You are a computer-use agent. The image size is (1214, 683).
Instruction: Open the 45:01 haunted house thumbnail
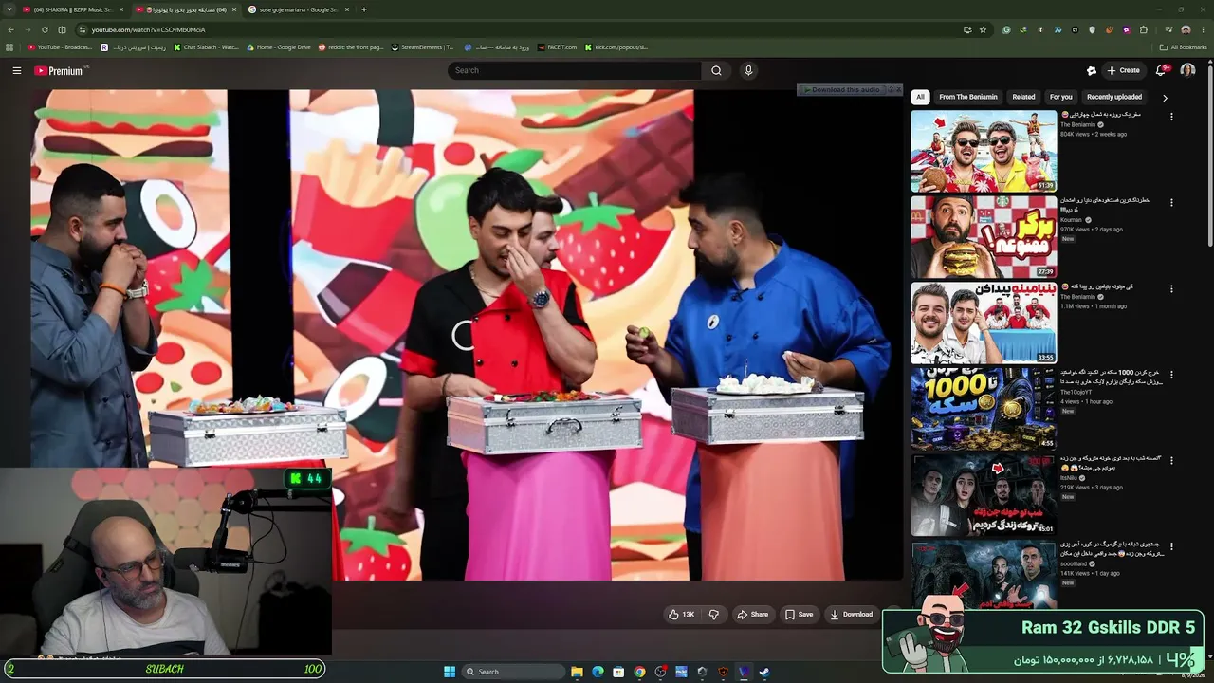984,495
